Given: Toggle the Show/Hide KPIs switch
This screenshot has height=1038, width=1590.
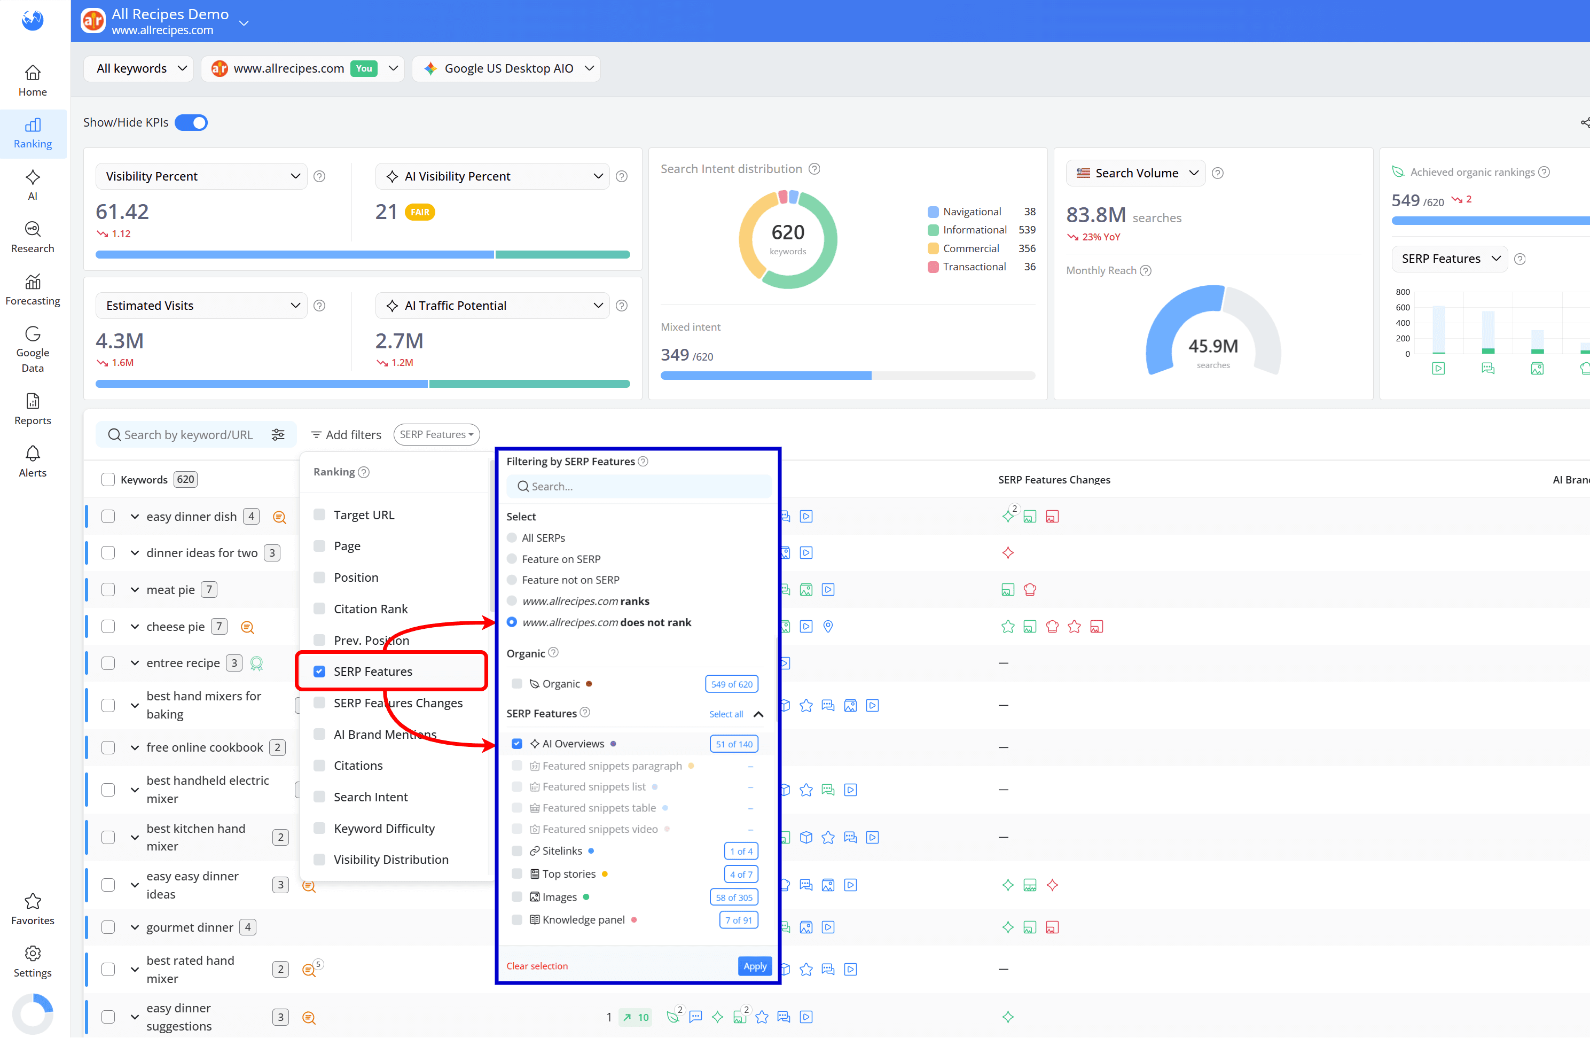Looking at the screenshot, I should click(x=191, y=122).
